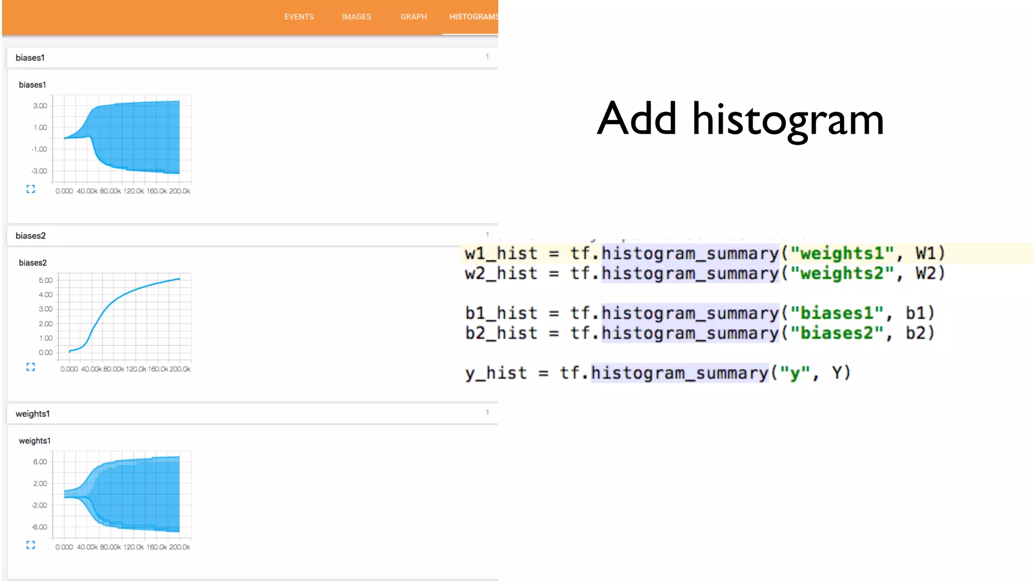
Task: Click the 'Add histogram' slide title
Action: click(x=740, y=121)
